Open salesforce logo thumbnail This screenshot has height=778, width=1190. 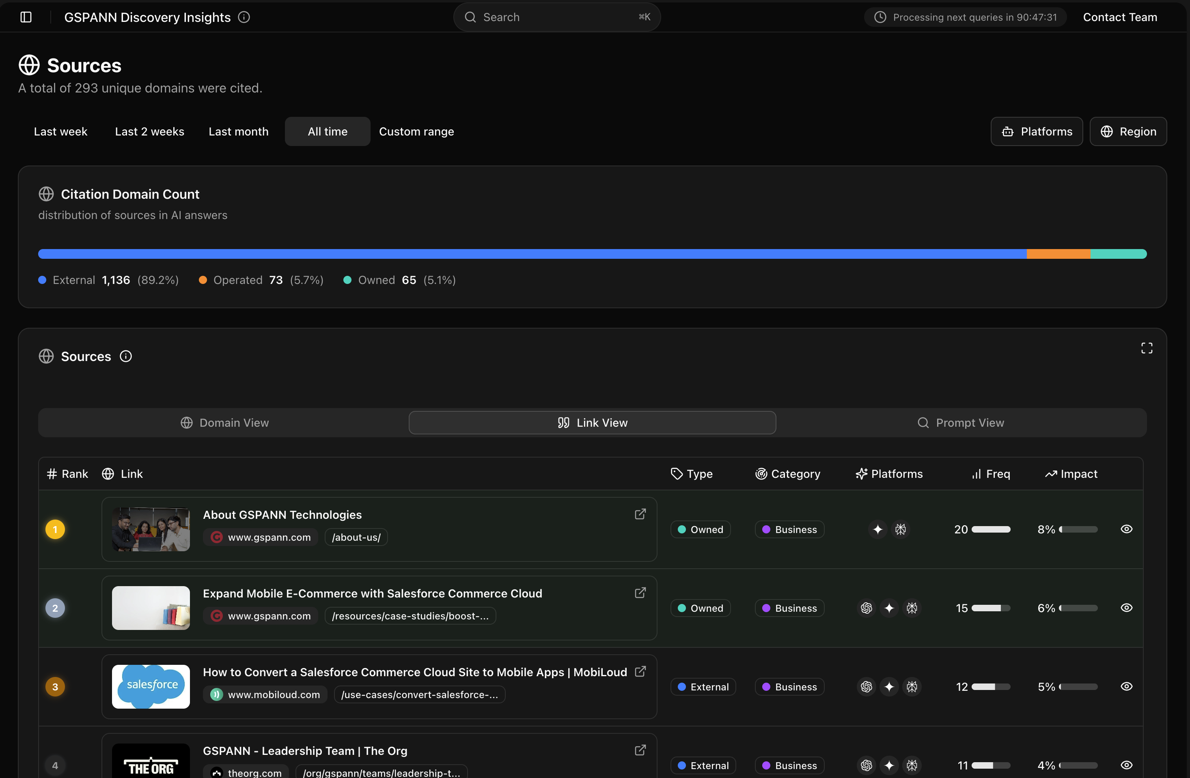(151, 687)
